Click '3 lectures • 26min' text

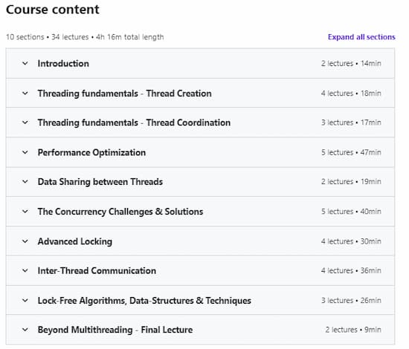[351, 301]
